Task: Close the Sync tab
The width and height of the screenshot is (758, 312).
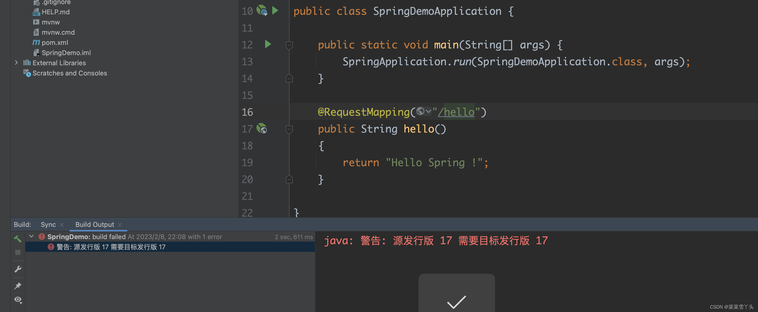Action: click(x=61, y=225)
